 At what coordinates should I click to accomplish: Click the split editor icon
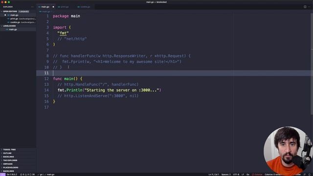305,7
